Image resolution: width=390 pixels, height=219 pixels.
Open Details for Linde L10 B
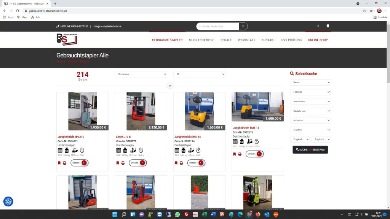[138, 163]
